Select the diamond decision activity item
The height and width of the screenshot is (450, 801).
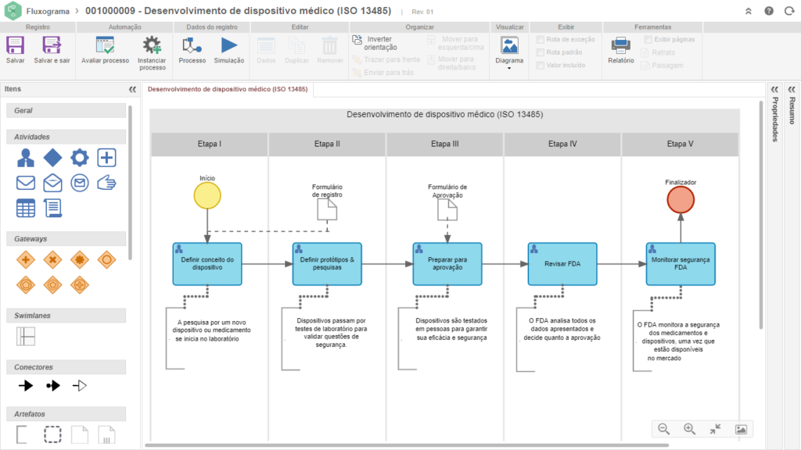coord(52,158)
